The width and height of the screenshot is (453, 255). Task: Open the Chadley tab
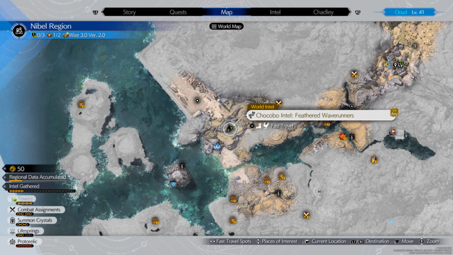pos(323,12)
